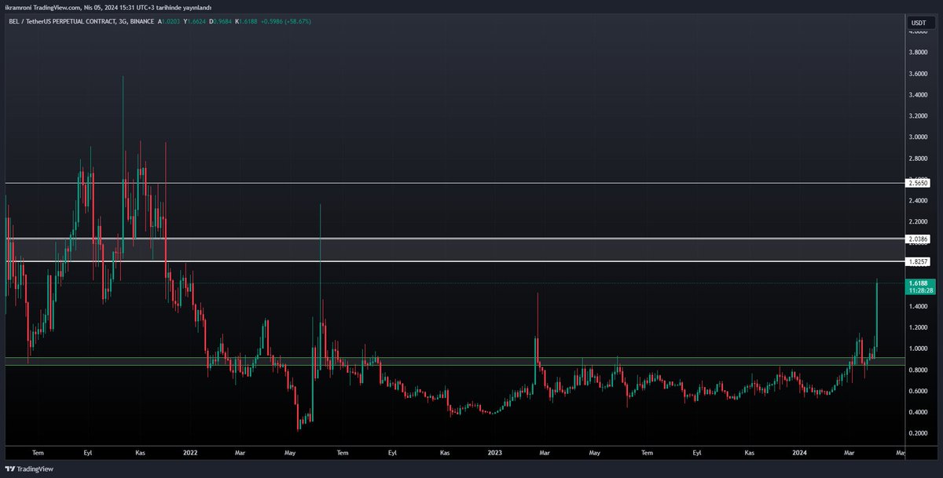The height and width of the screenshot is (478, 943).
Task: Click the change value +0.5986 (+58.67%)
Action: click(x=285, y=21)
